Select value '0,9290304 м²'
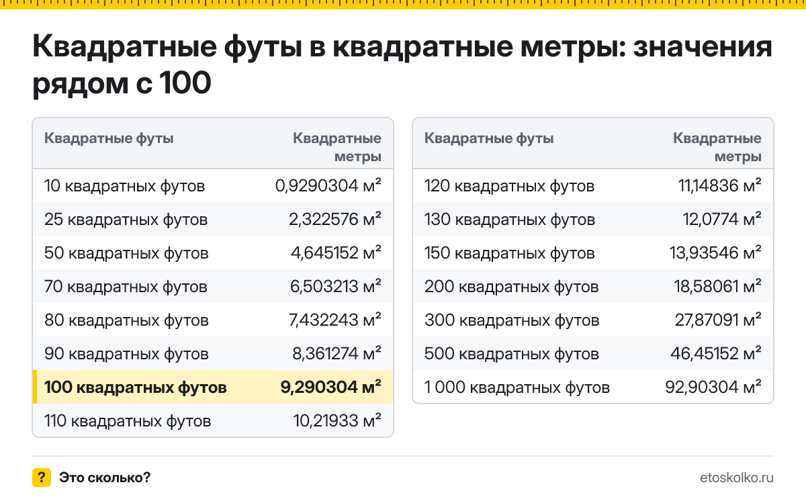This screenshot has height=499, width=806. (x=328, y=186)
